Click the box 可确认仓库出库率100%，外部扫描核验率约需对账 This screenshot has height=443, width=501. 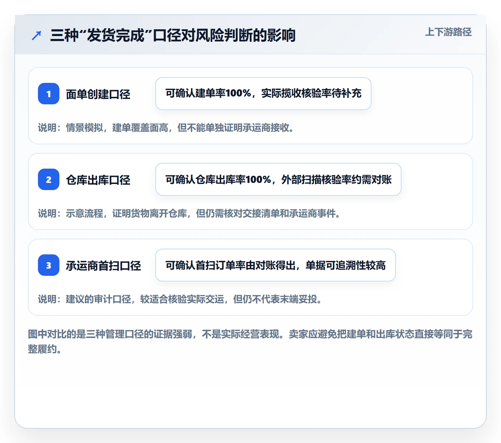point(278,179)
